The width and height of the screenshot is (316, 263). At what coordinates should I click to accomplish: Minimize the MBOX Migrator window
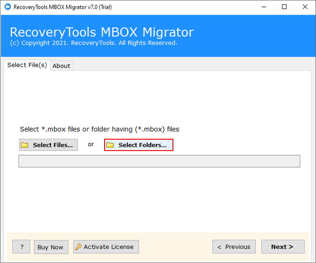click(264, 7)
